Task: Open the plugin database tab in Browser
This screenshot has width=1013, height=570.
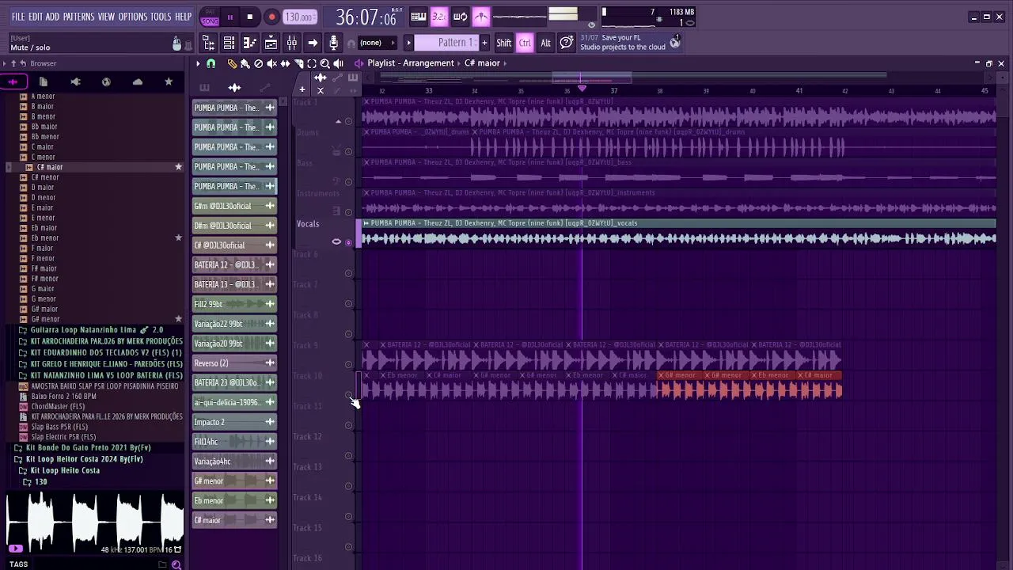Action: pyautogui.click(x=75, y=82)
